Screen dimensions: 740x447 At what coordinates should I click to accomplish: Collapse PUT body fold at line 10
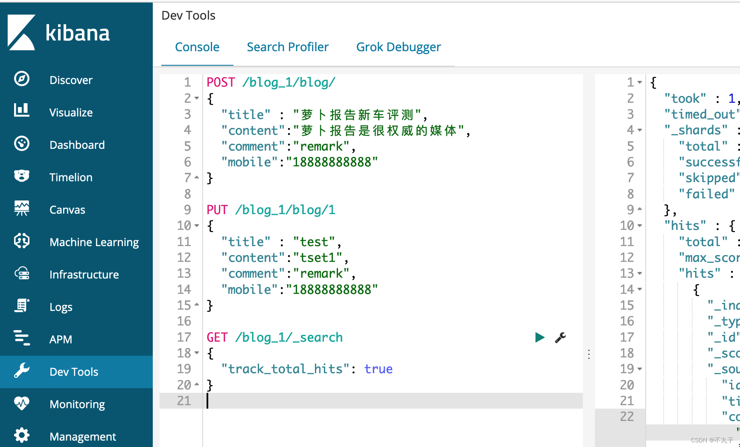coord(197,226)
